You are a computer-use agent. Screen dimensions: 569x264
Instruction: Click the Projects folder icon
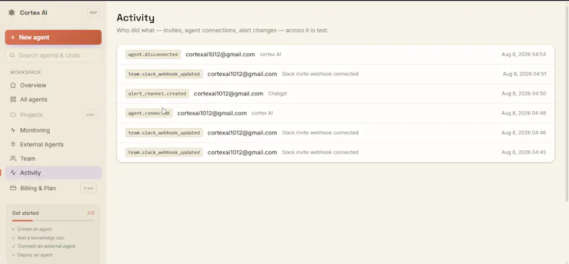tap(13, 115)
